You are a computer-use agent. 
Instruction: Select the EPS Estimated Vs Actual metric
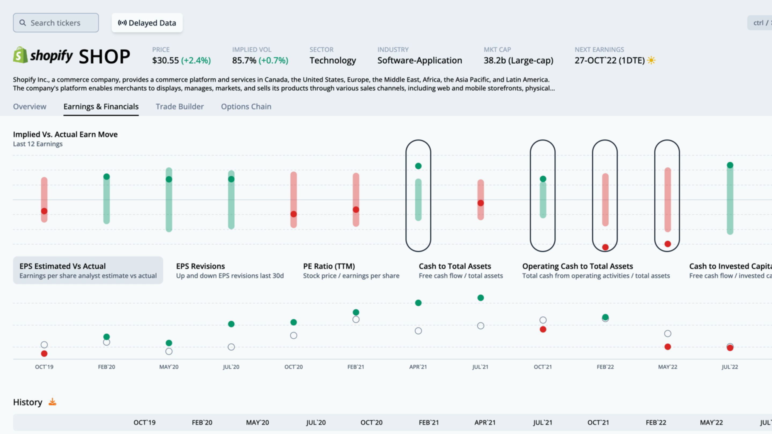coord(88,270)
